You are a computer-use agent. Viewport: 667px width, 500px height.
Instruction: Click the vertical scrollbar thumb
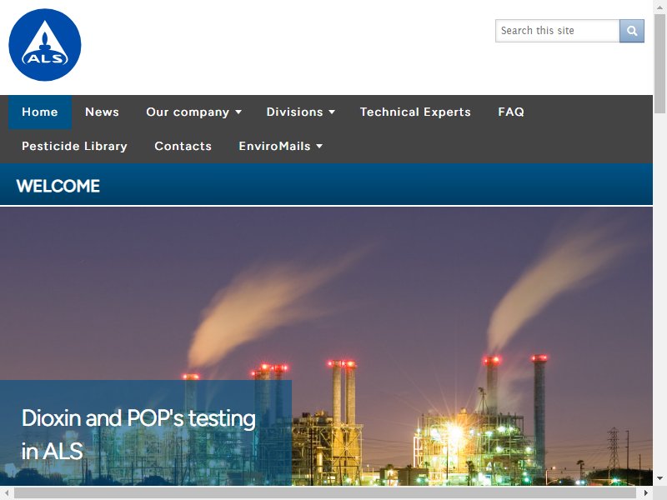659,63
